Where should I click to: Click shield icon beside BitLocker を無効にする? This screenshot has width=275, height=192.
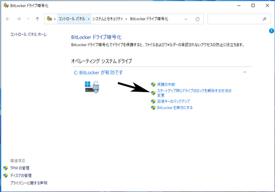click(x=153, y=108)
